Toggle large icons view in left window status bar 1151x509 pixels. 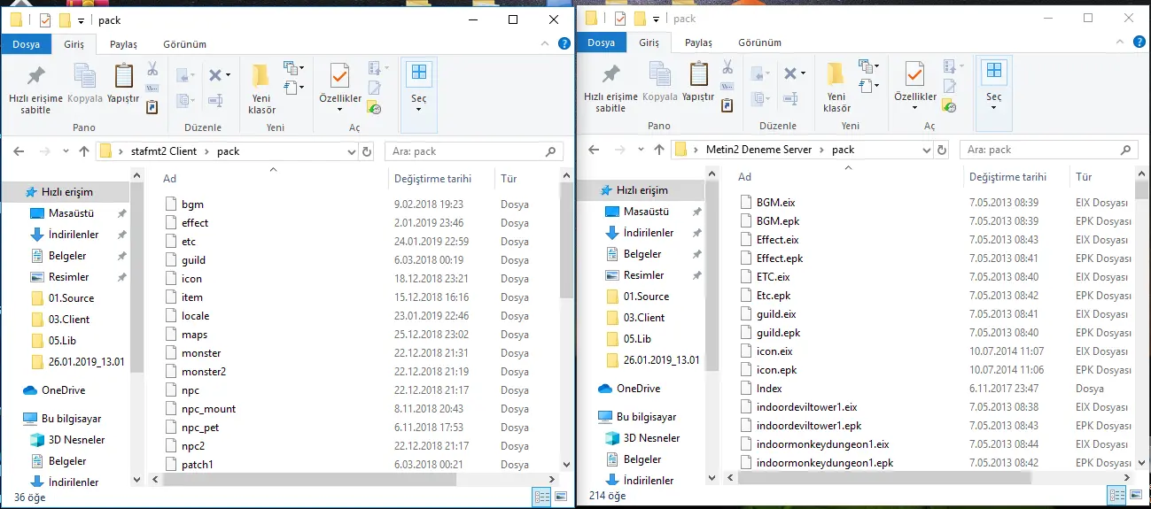coord(561,497)
